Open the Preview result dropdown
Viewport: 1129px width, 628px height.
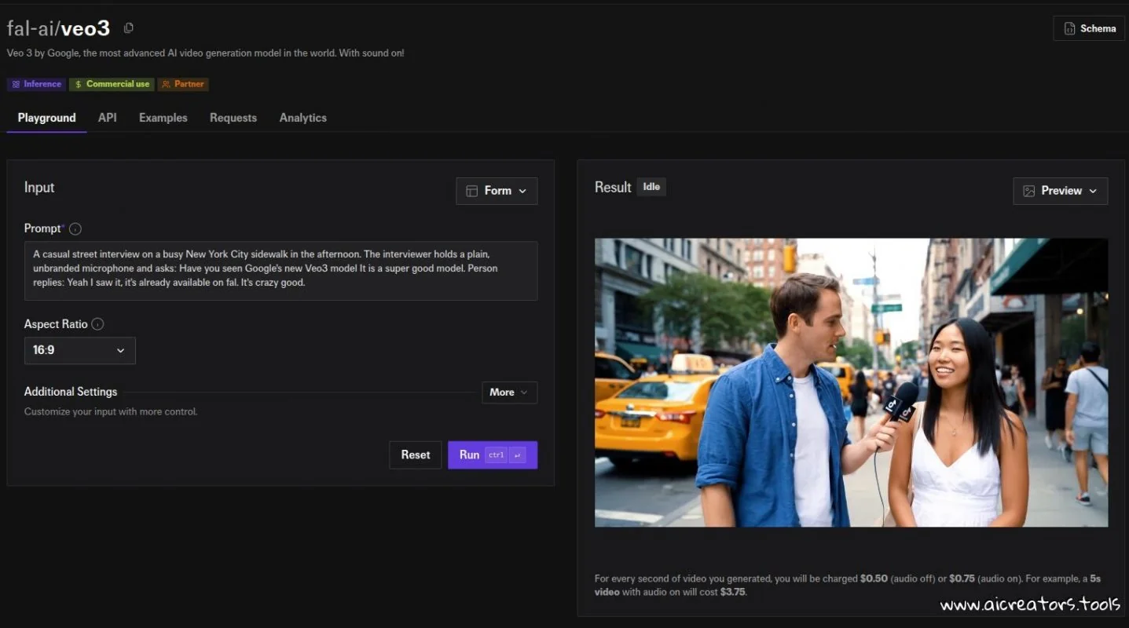1061,191
